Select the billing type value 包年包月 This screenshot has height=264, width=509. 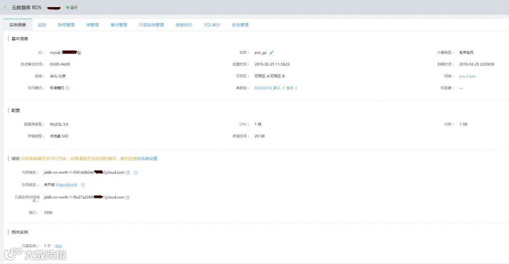[467, 52]
